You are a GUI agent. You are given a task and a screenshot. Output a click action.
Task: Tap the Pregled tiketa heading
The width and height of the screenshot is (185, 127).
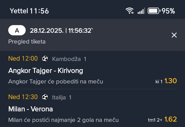[27, 41]
